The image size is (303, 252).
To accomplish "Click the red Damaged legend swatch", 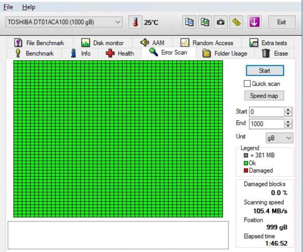I will [x=246, y=171].
